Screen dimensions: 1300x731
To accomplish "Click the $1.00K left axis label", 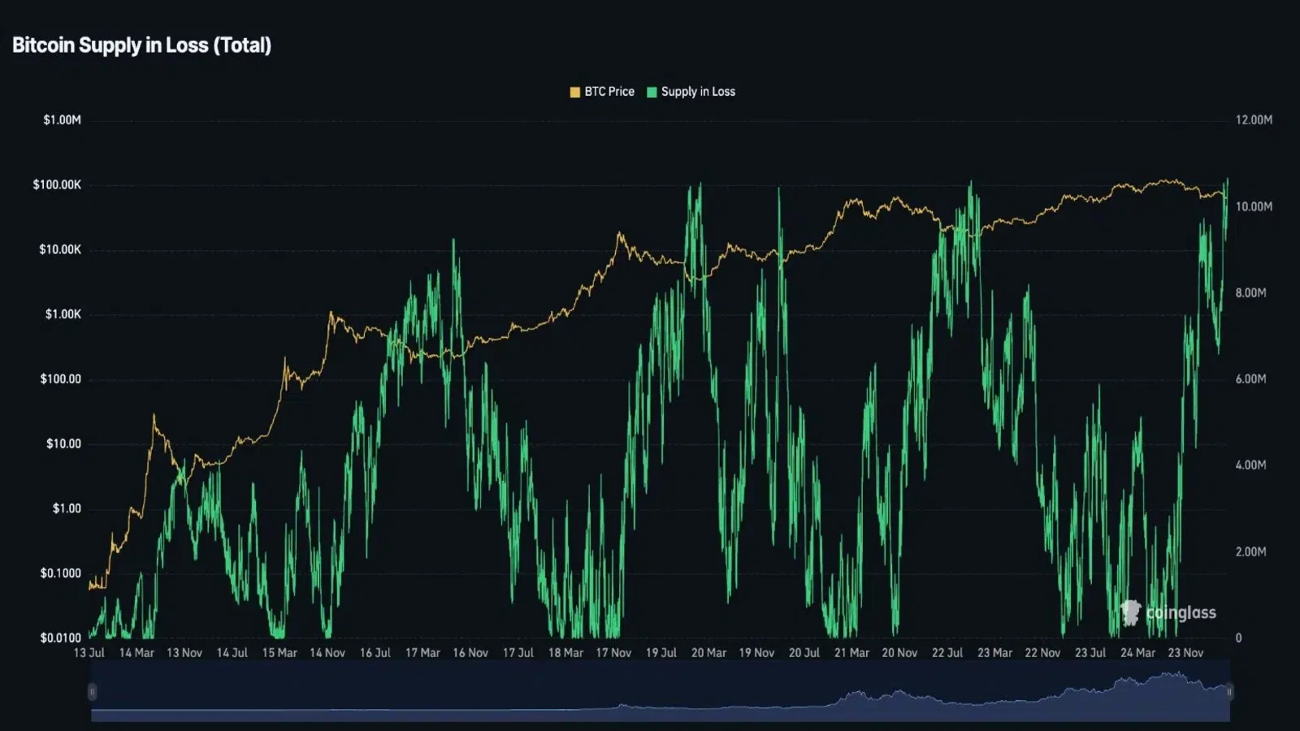I will click(x=63, y=314).
